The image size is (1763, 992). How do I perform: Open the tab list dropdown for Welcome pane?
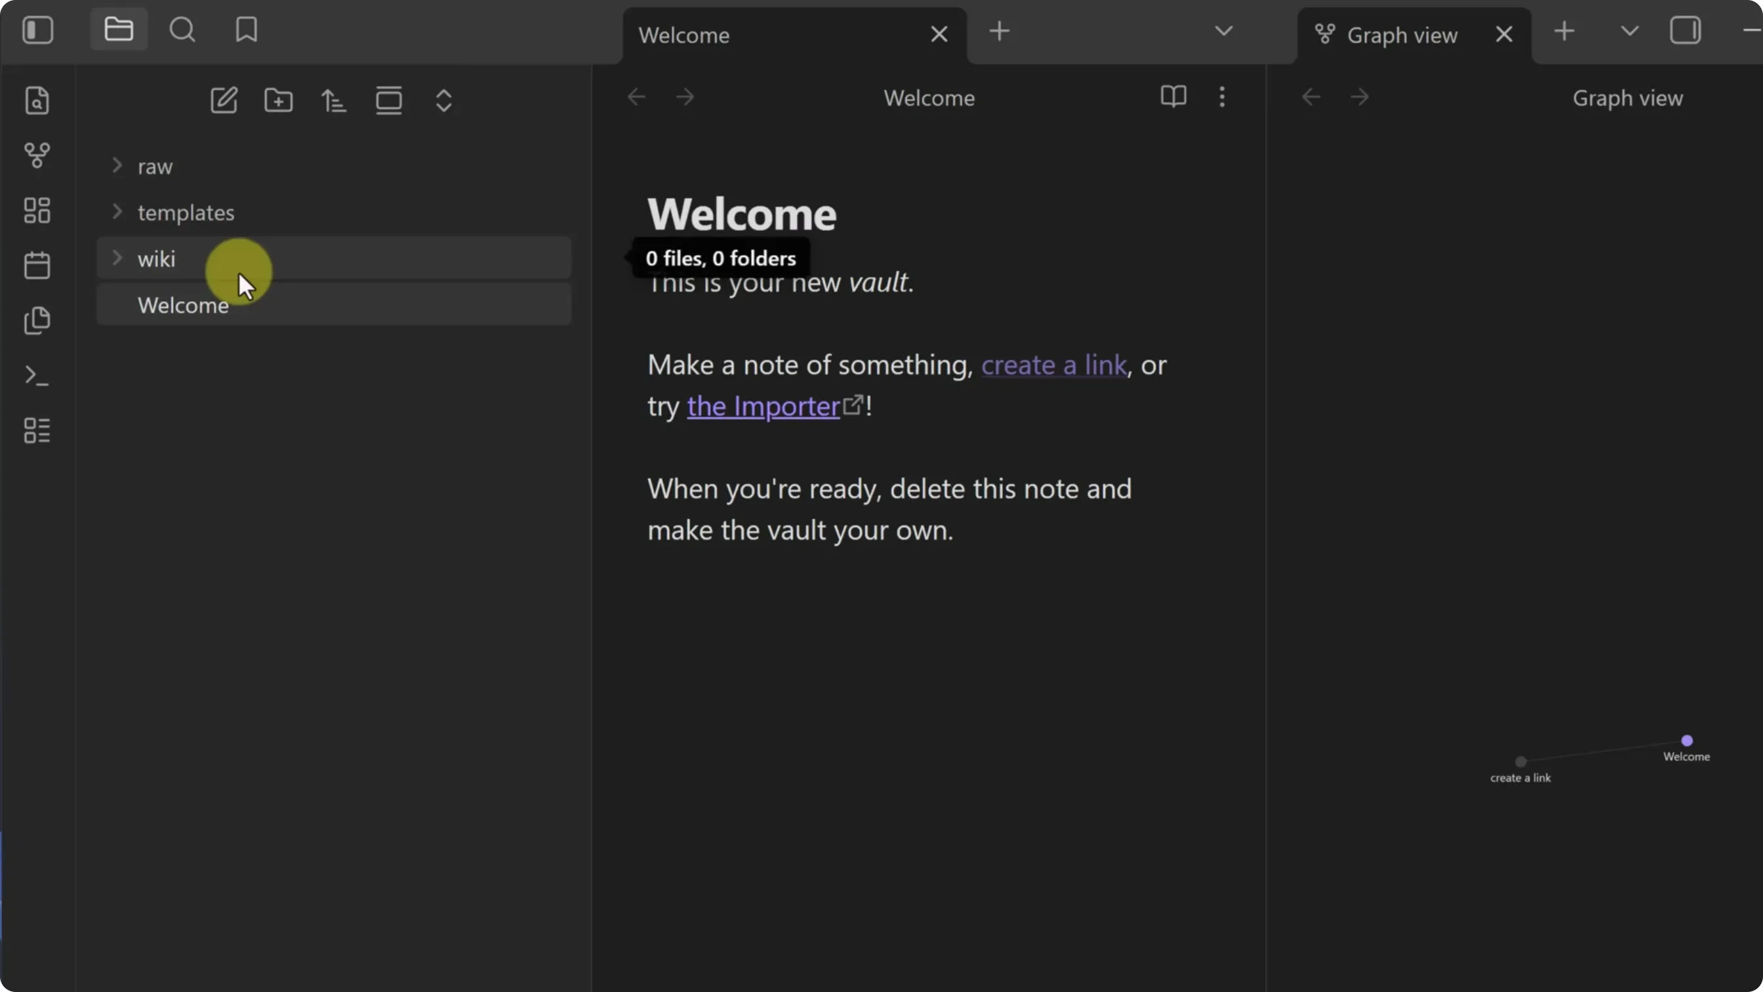(1224, 31)
